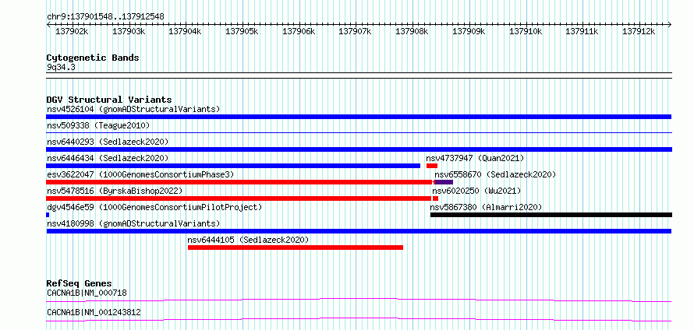Image resolution: width=694 pixels, height=330 pixels.
Task: Select the blue bar of nsv4180998
Action: 359,231
